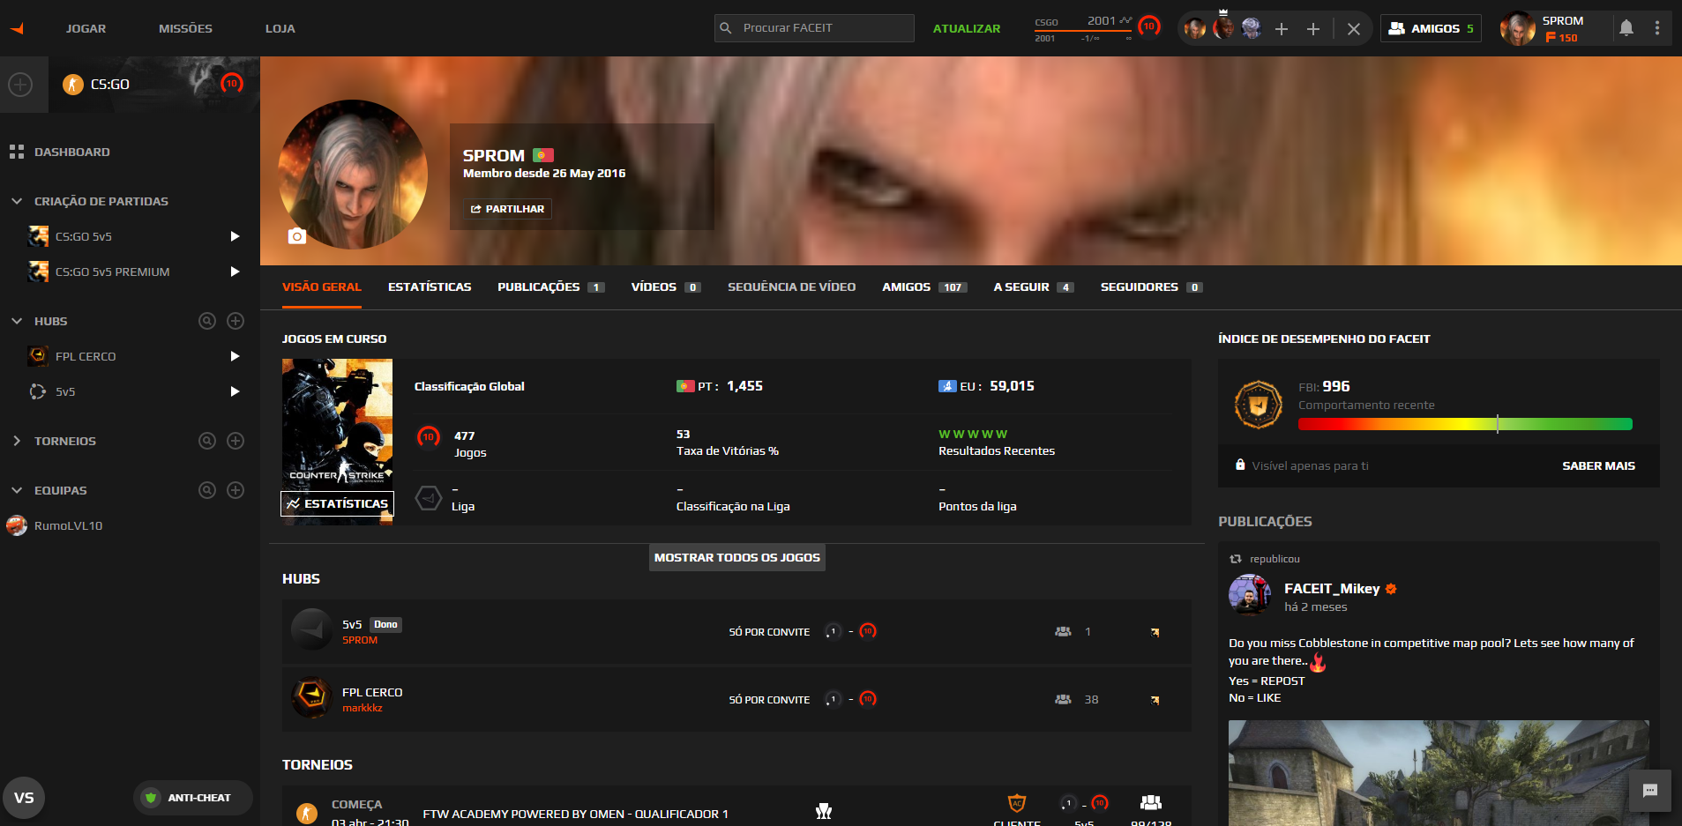Open the Dashboard grid icon

pyautogui.click(x=16, y=152)
